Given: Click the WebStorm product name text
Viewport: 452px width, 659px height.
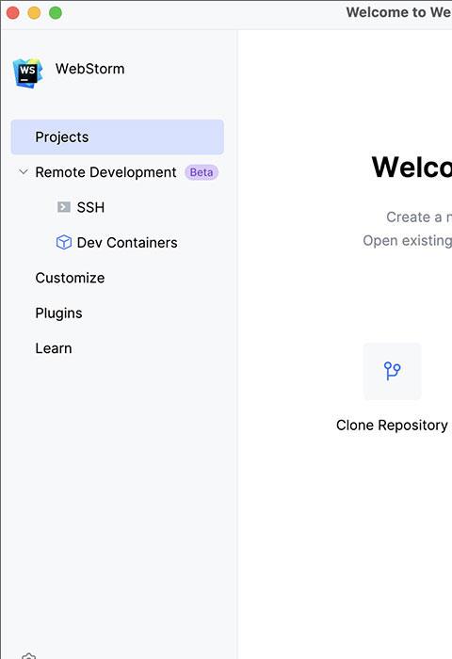Looking at the screenshot, I should pos(90,69).
